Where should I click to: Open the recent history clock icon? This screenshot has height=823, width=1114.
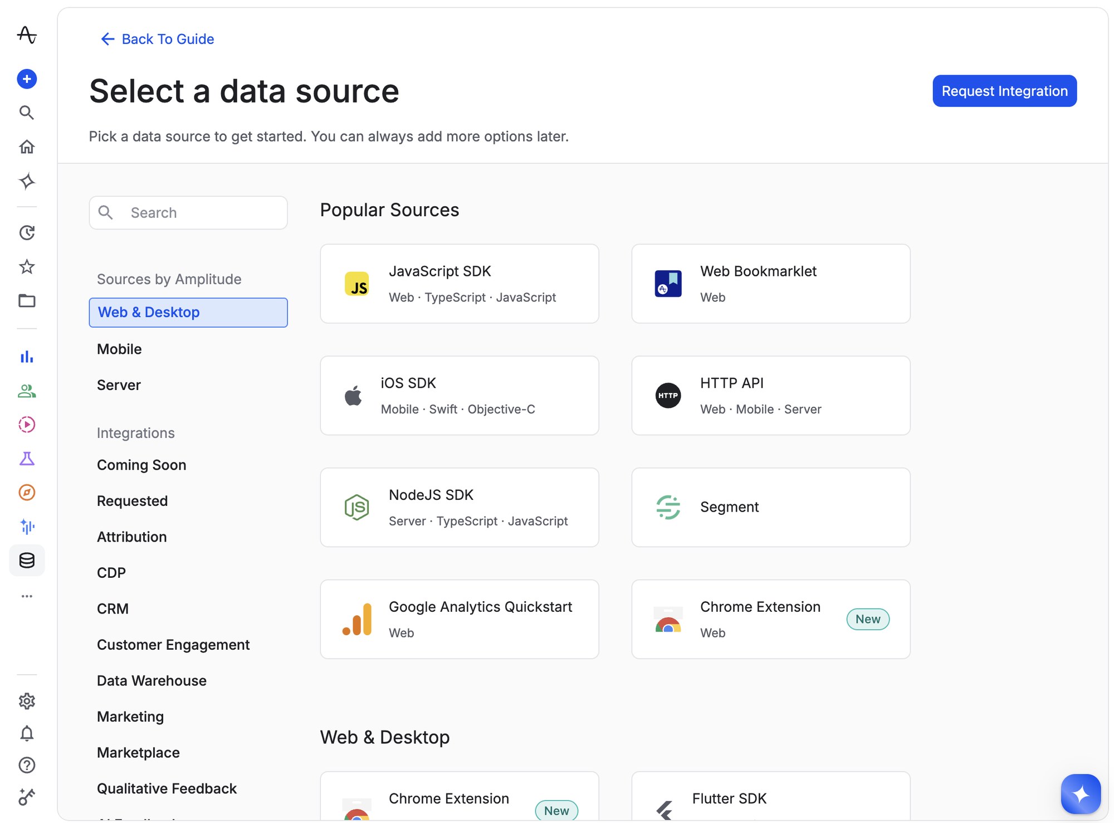tap(27, 232)
